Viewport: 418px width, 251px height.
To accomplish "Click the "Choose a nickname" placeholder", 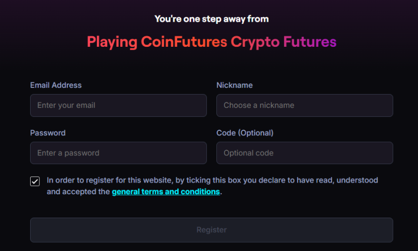I will [259, 105].
